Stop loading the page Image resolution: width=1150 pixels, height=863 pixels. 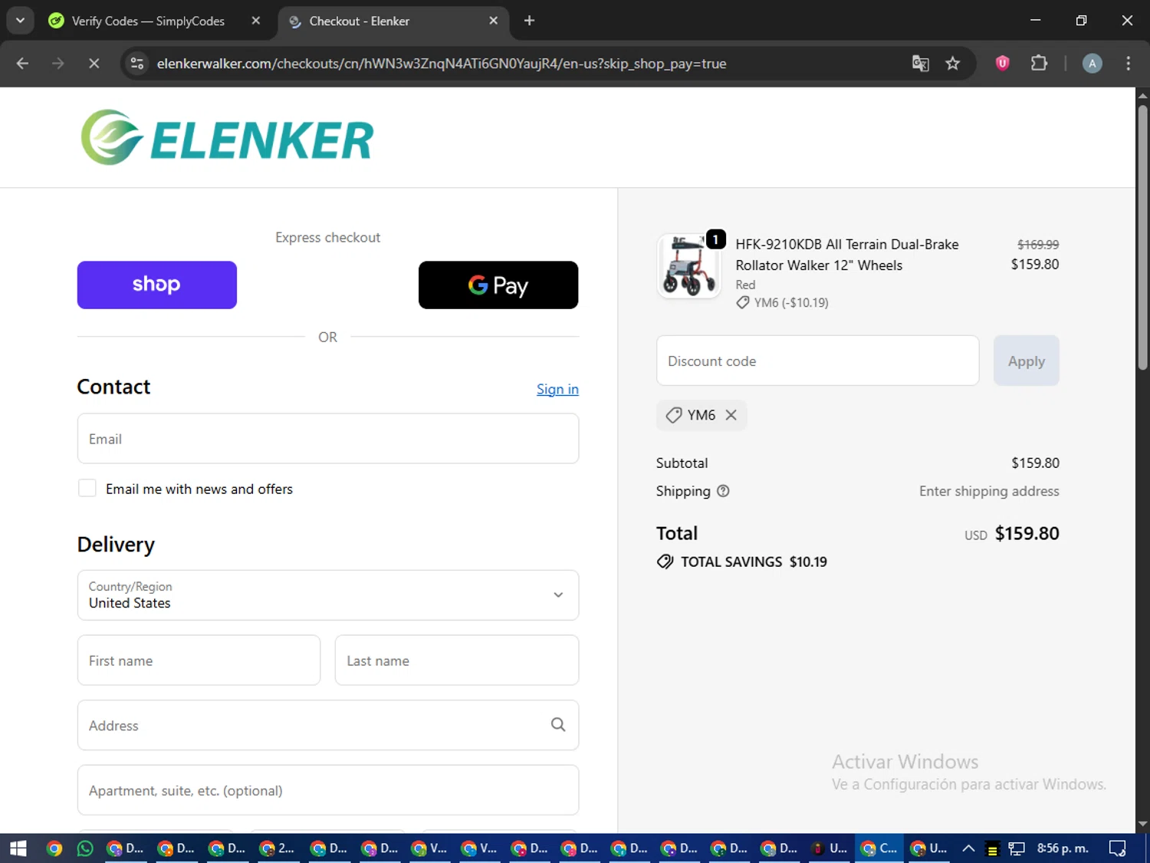94,64
